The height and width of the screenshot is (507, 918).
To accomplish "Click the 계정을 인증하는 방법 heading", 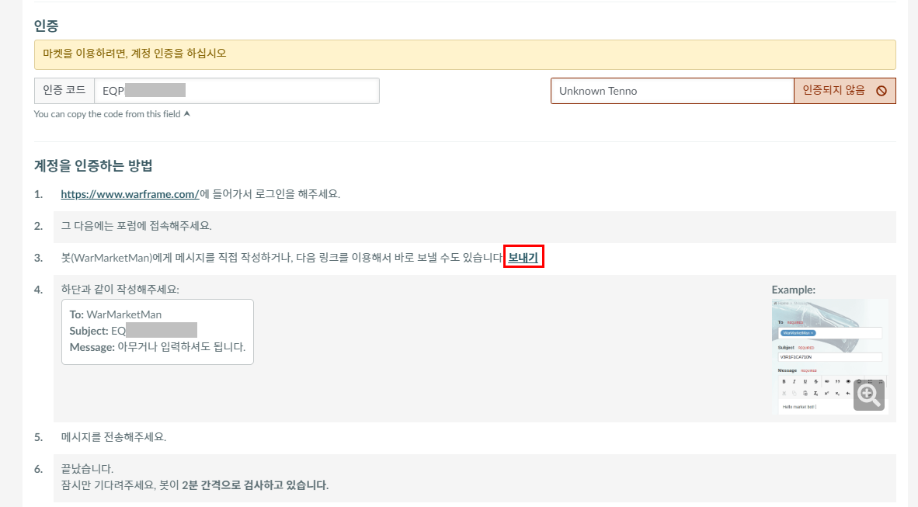I will pos(93,165).
